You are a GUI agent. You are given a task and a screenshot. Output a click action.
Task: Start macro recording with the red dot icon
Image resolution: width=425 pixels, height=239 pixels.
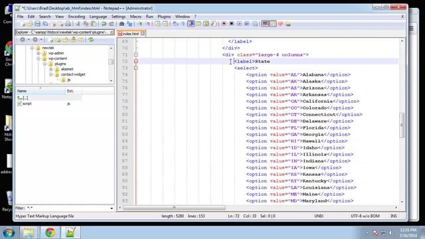[224, 24]
